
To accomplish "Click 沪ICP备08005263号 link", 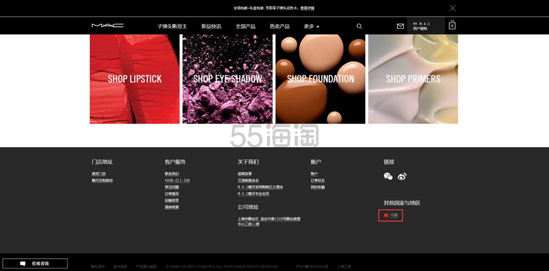I will tap(312, 267).
